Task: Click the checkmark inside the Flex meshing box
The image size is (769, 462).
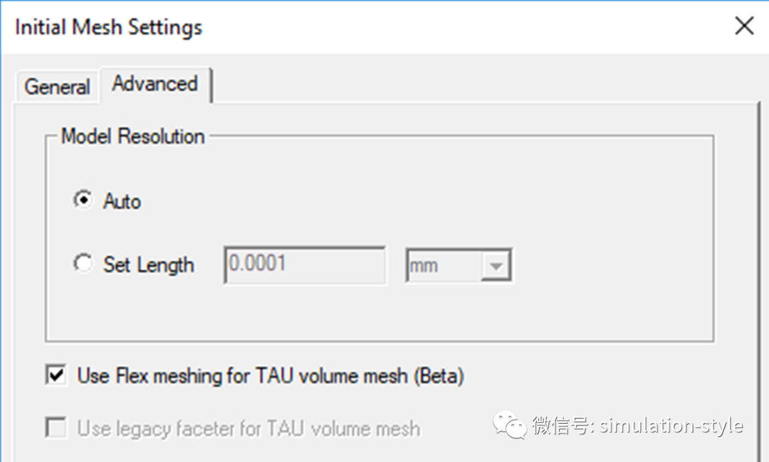Action: [56, 375]
